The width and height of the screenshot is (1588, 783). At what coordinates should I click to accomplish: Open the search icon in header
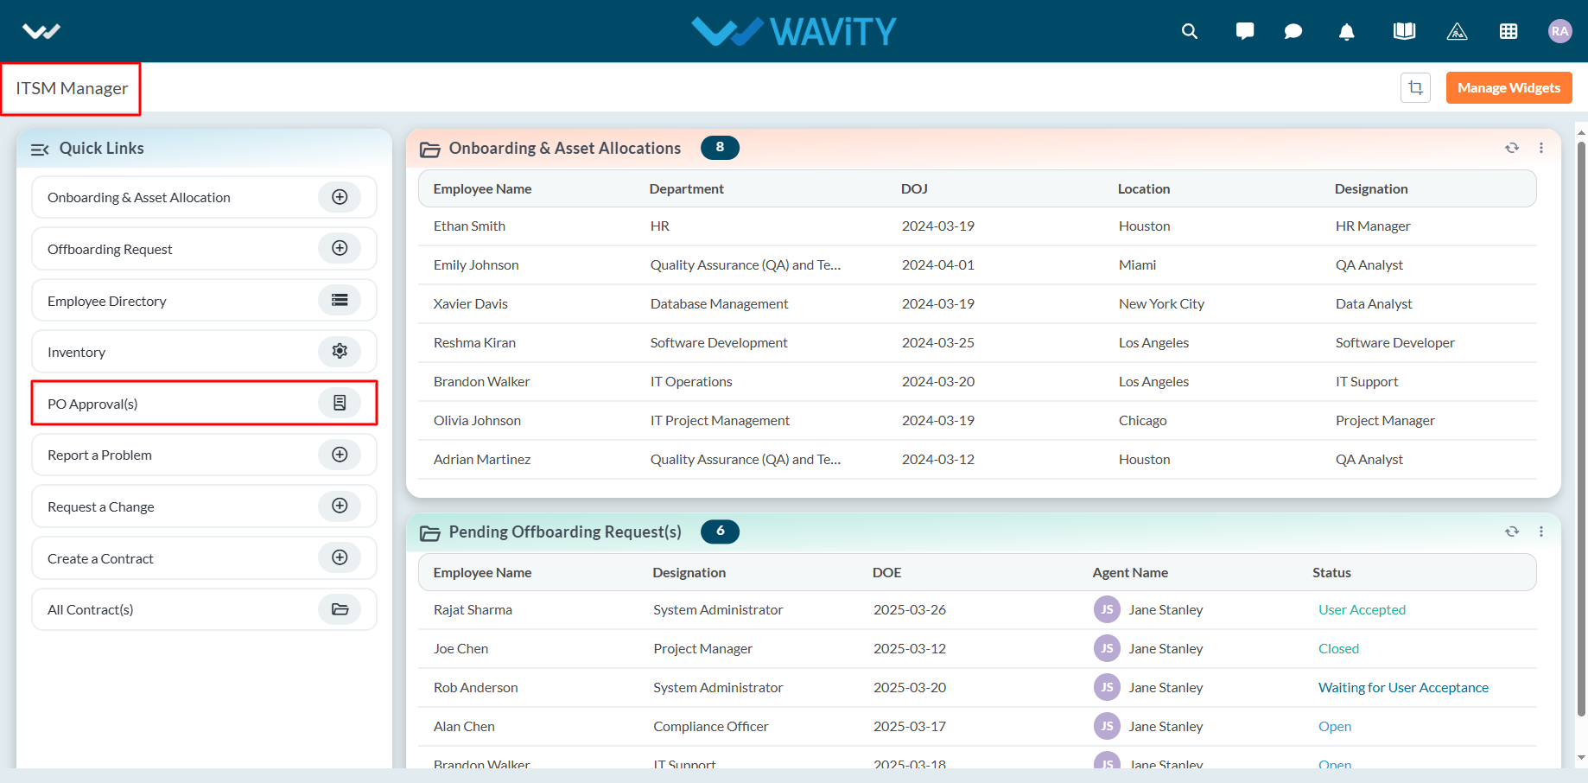point(1190,31)
